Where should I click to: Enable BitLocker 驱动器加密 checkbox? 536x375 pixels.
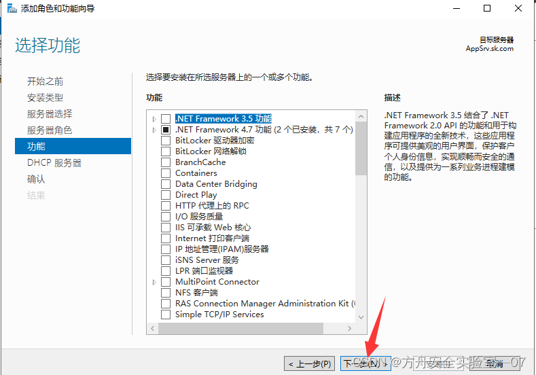click(166, 141)
